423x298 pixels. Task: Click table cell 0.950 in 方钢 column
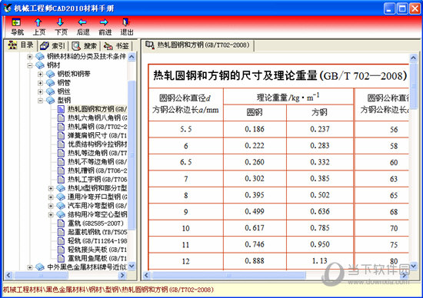(x=320, y=244)
